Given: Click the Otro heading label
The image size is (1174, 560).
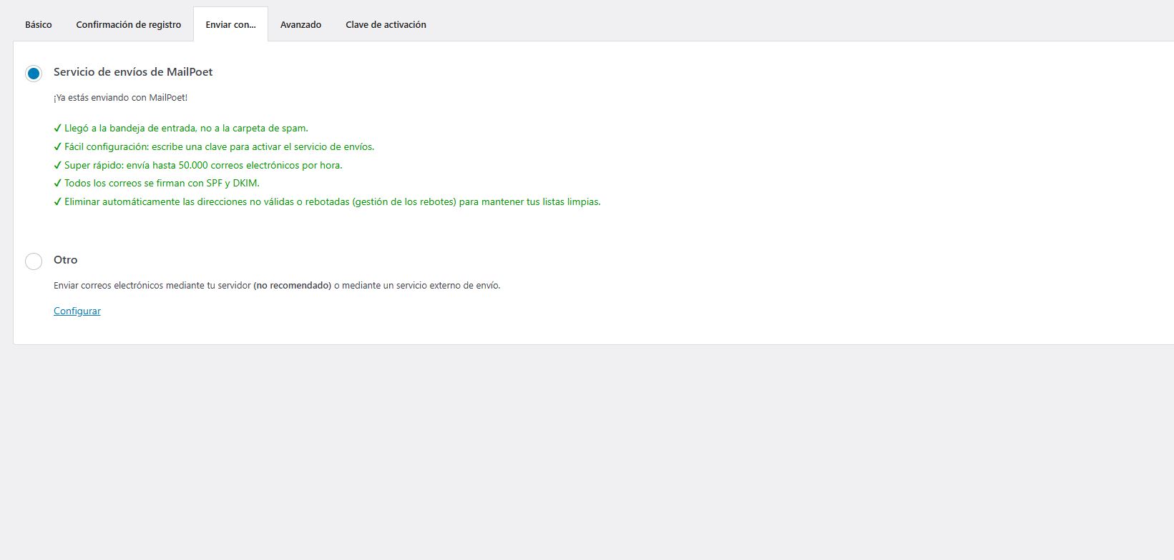Looking at the screenshot, I should point(65,260).
